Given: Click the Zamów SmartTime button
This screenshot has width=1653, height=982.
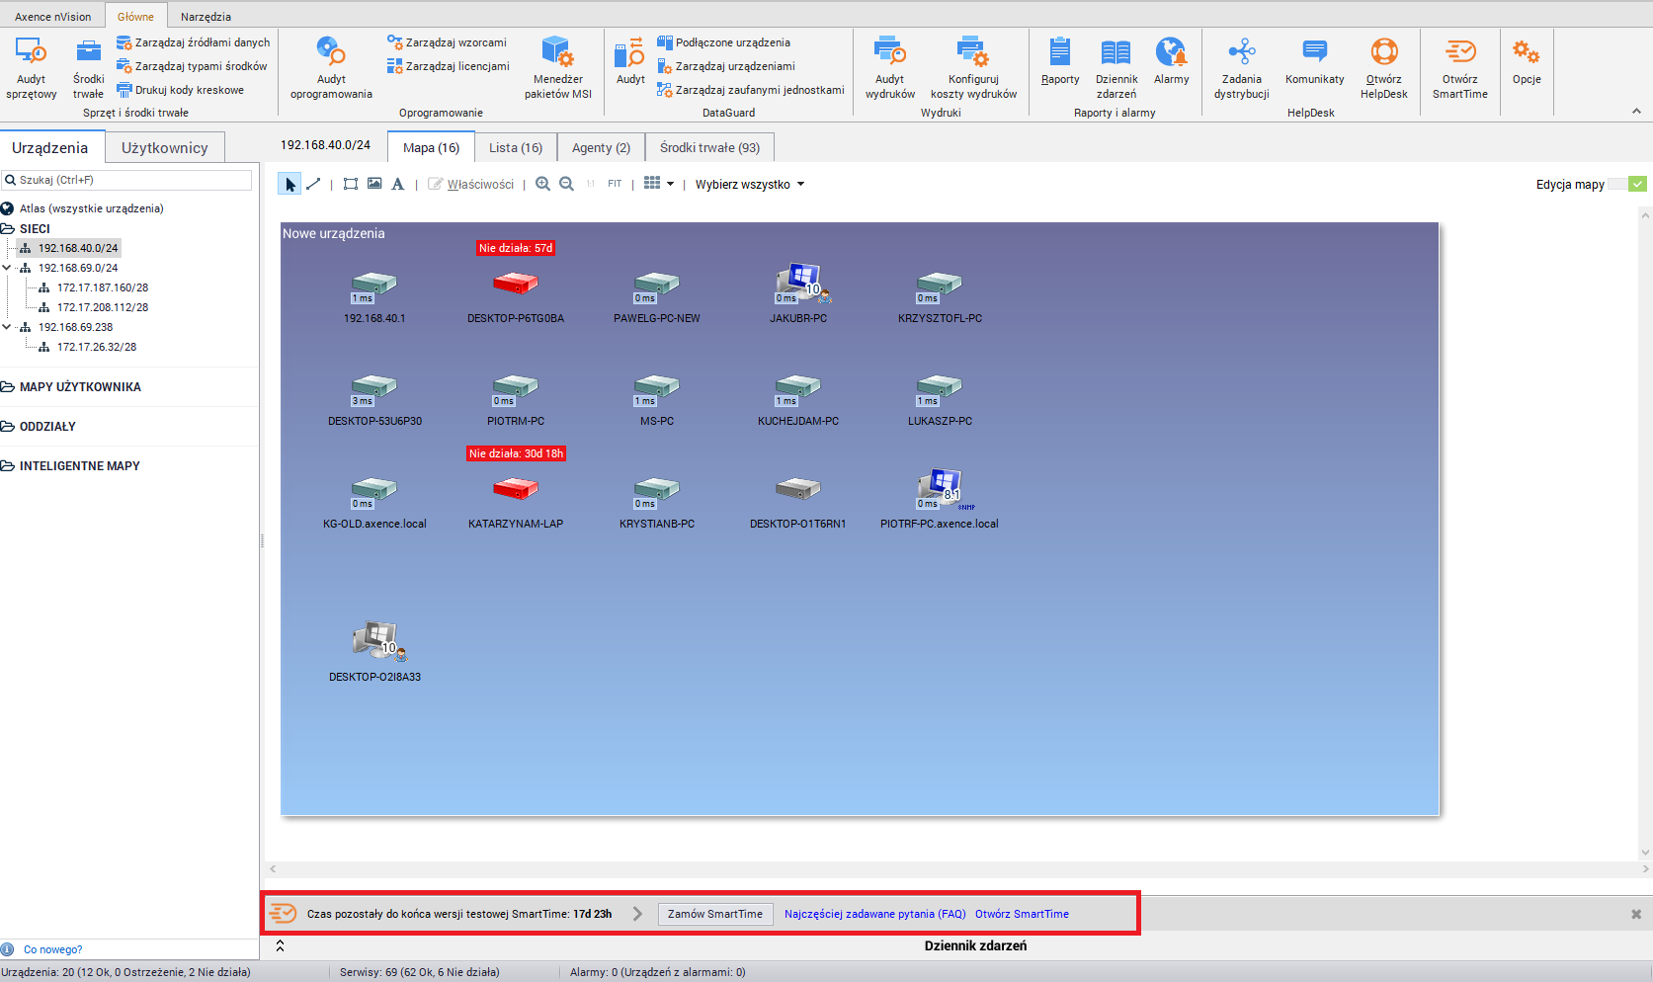Looking at the screenshot, I should coord(714,914).
